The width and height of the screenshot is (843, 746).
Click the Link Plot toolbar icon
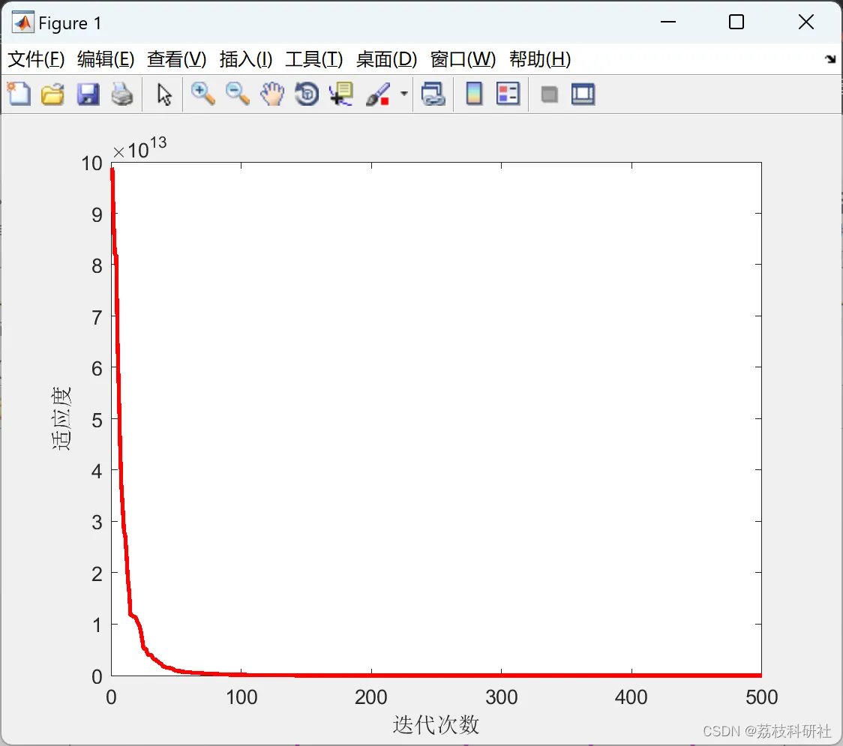tap(433, 94)
